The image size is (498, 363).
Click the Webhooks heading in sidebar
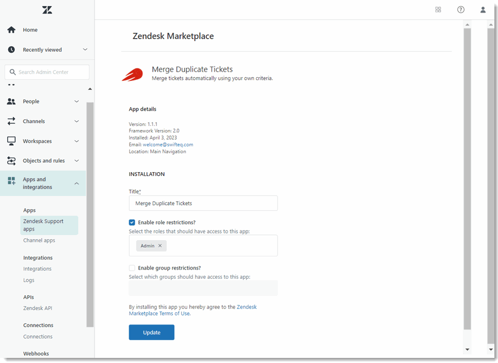click(x=36, y=353)
